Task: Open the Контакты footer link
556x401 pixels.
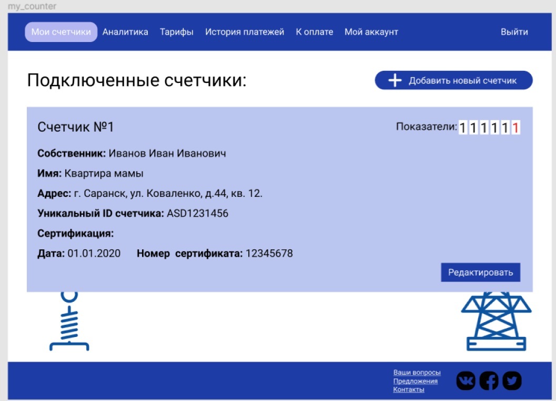Action: [409, 389]
